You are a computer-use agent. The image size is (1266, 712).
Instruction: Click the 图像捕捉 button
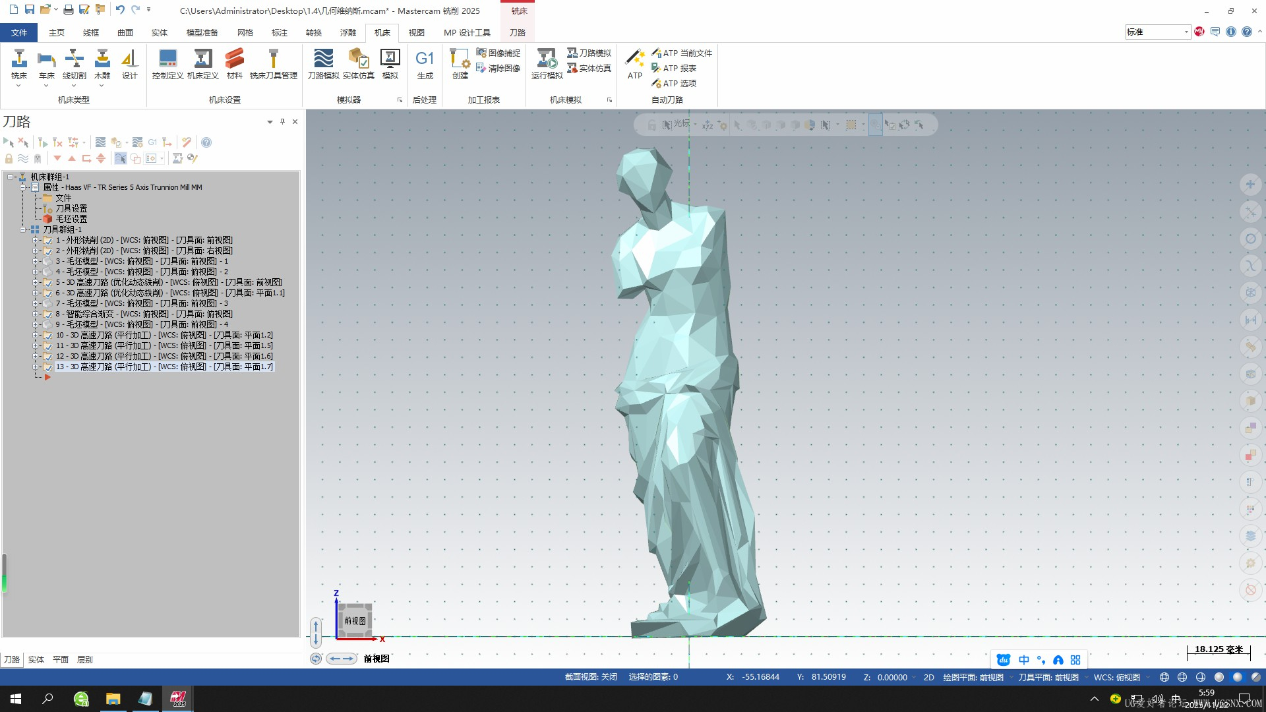498,53
